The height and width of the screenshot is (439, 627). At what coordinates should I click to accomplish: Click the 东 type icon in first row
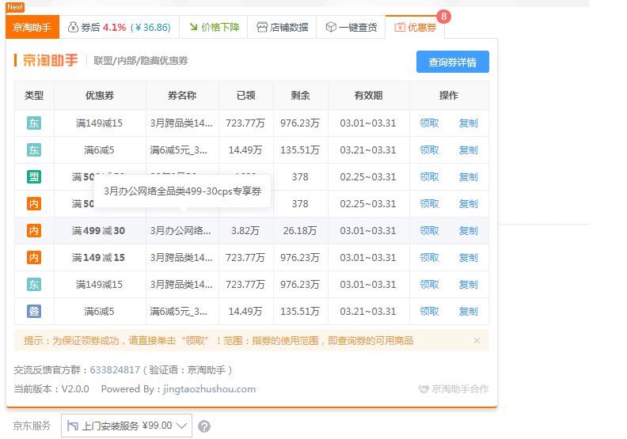click(34, 123)
